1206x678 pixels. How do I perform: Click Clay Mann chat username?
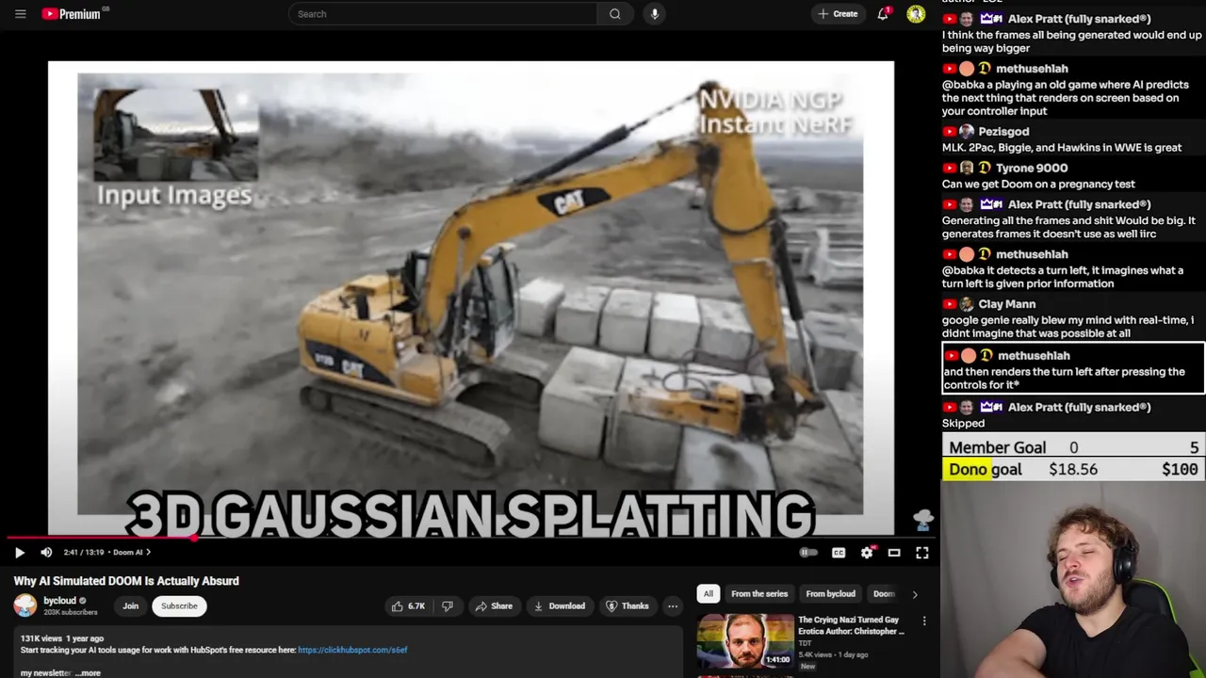click(1006, 304)
